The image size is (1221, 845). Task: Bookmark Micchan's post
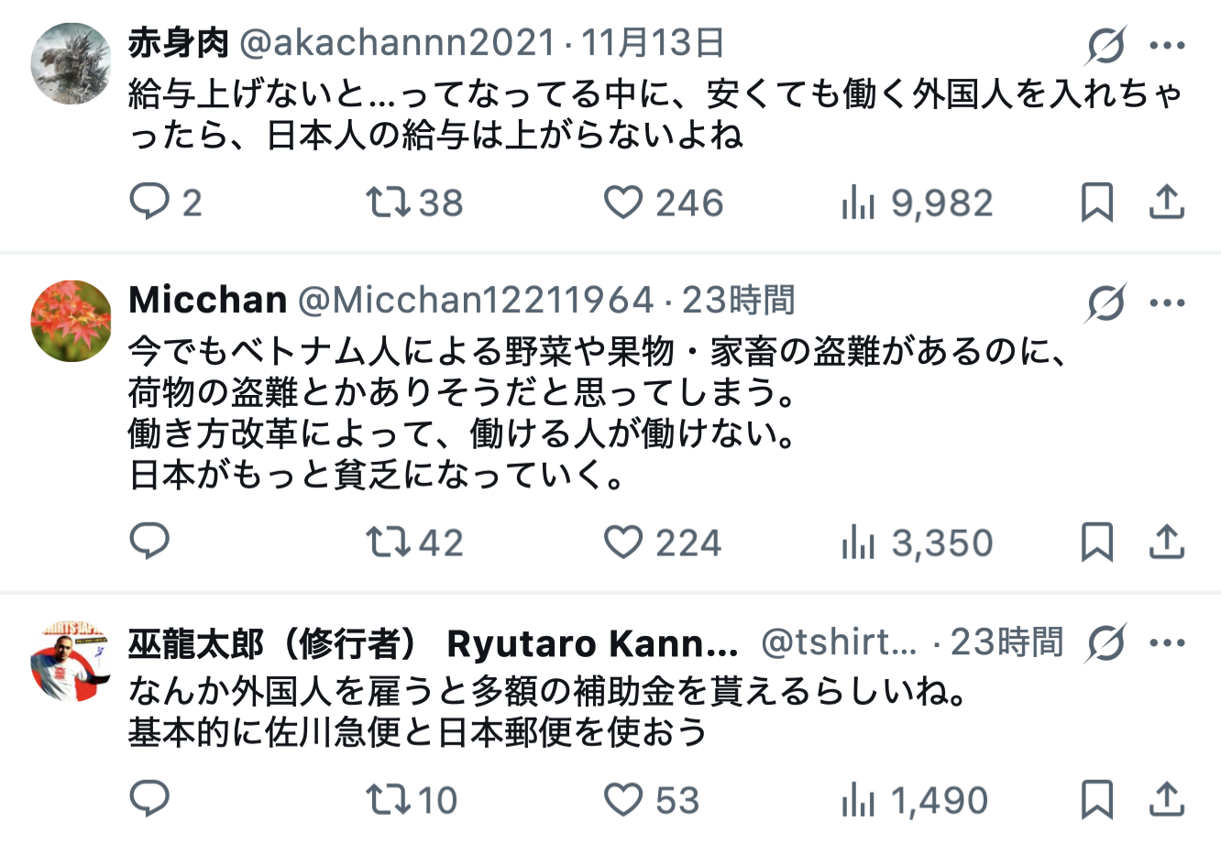tap(1096, 542)
